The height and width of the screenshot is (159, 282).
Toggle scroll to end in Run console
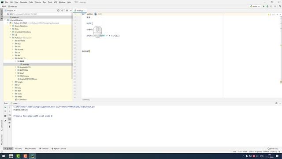pyautogui.click(x=10, y=119)
